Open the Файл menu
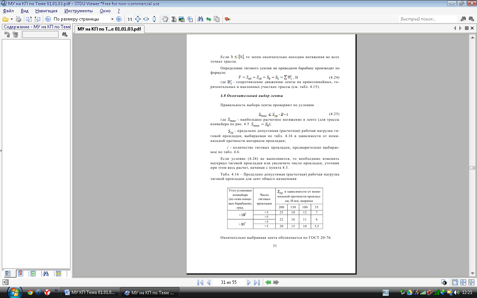 pos(8,11)
